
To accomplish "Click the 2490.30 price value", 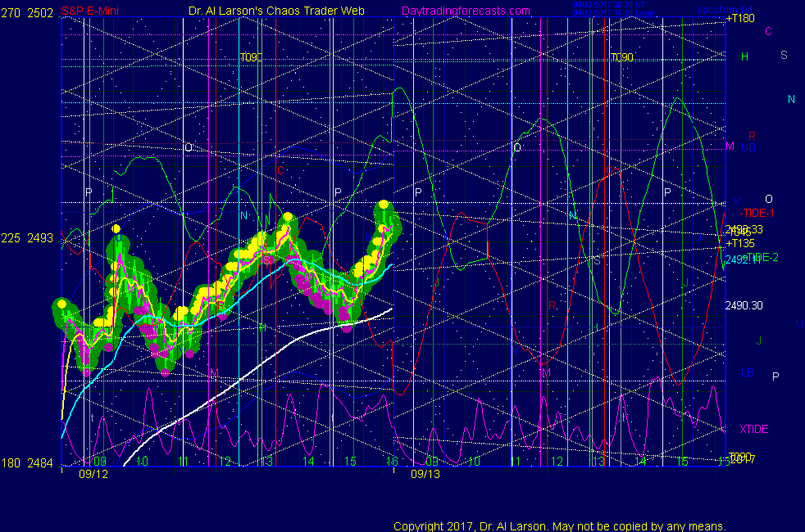I will [744, 305].
